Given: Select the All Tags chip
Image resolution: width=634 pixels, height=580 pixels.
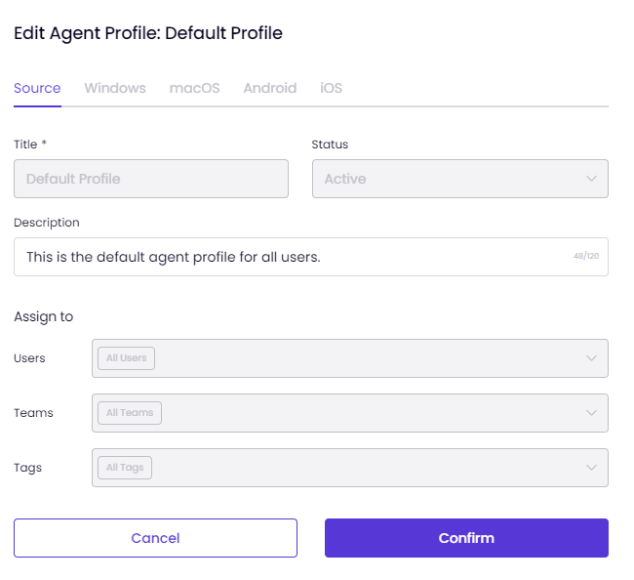Looking at the screenshot, I should click(x=125, y=468).
